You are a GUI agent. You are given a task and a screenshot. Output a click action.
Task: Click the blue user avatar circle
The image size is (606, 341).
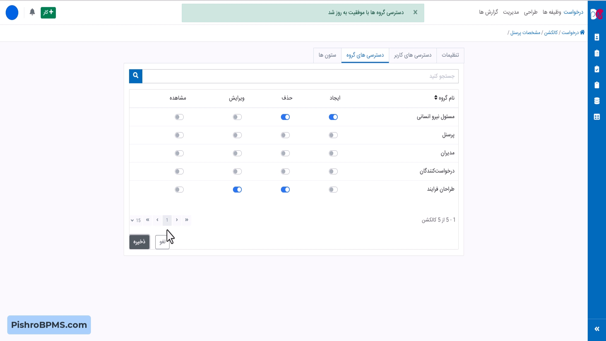pos(12,13)
